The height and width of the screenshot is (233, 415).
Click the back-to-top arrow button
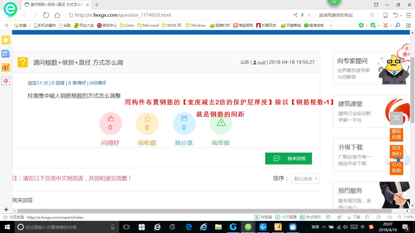click(396, 118)
